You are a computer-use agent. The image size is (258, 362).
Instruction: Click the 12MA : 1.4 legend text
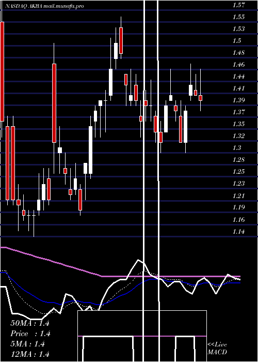click(x=30, y=354)
